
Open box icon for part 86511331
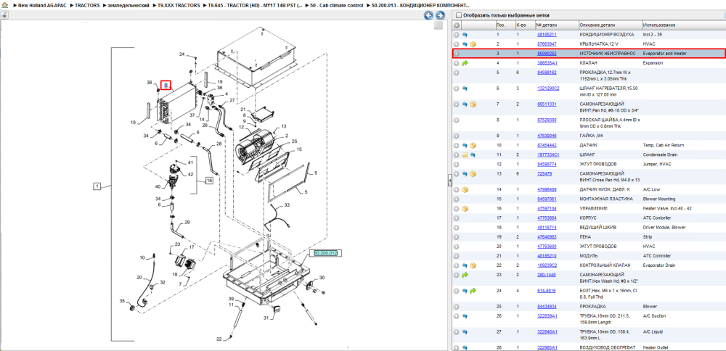473,104
